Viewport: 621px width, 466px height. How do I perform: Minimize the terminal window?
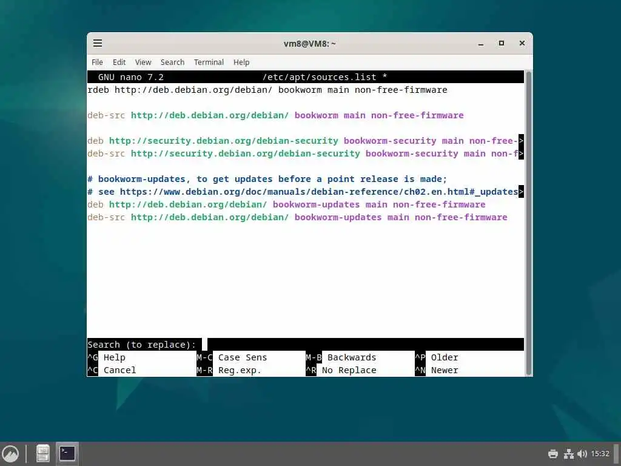click(481, 44)
